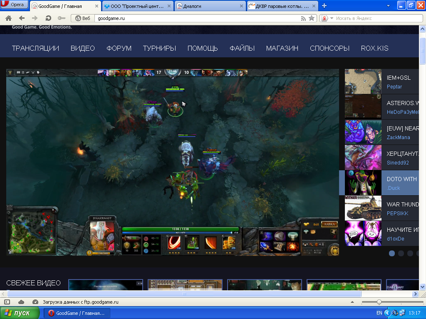Select the WAR THUNDER tank thumbnail
426x319 pixels.
(x=363, y=208)
